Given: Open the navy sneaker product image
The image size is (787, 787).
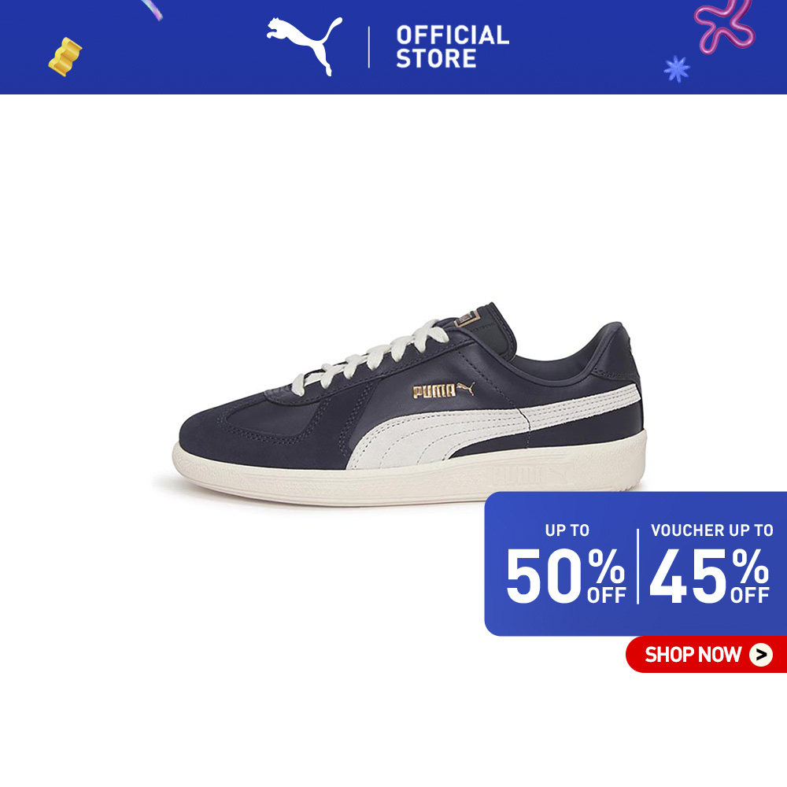Looking at the screenshot, I should pyautogui.click(x=409, y=404).
